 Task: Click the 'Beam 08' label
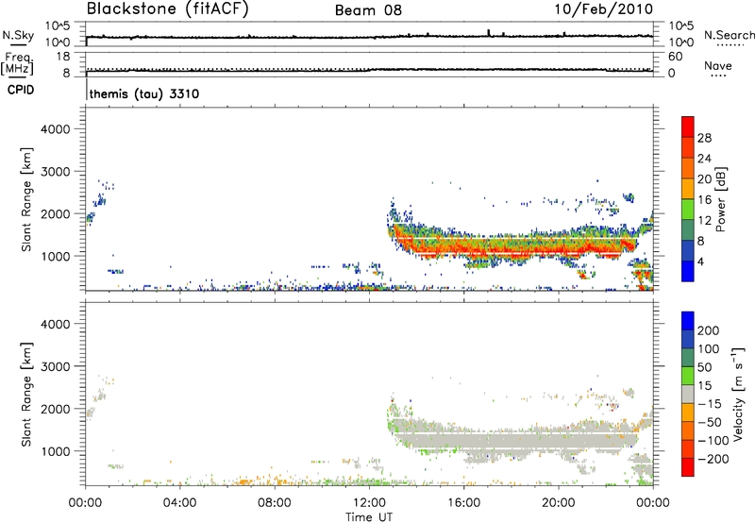(x=368, y=10)
